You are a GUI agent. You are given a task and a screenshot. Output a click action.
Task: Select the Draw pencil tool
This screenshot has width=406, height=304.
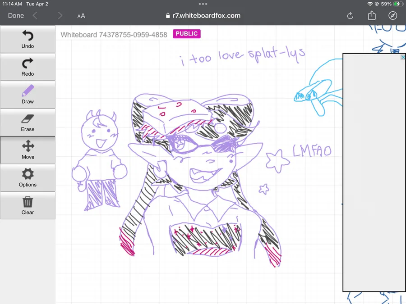pyautogui.click(x=28, y=95)
